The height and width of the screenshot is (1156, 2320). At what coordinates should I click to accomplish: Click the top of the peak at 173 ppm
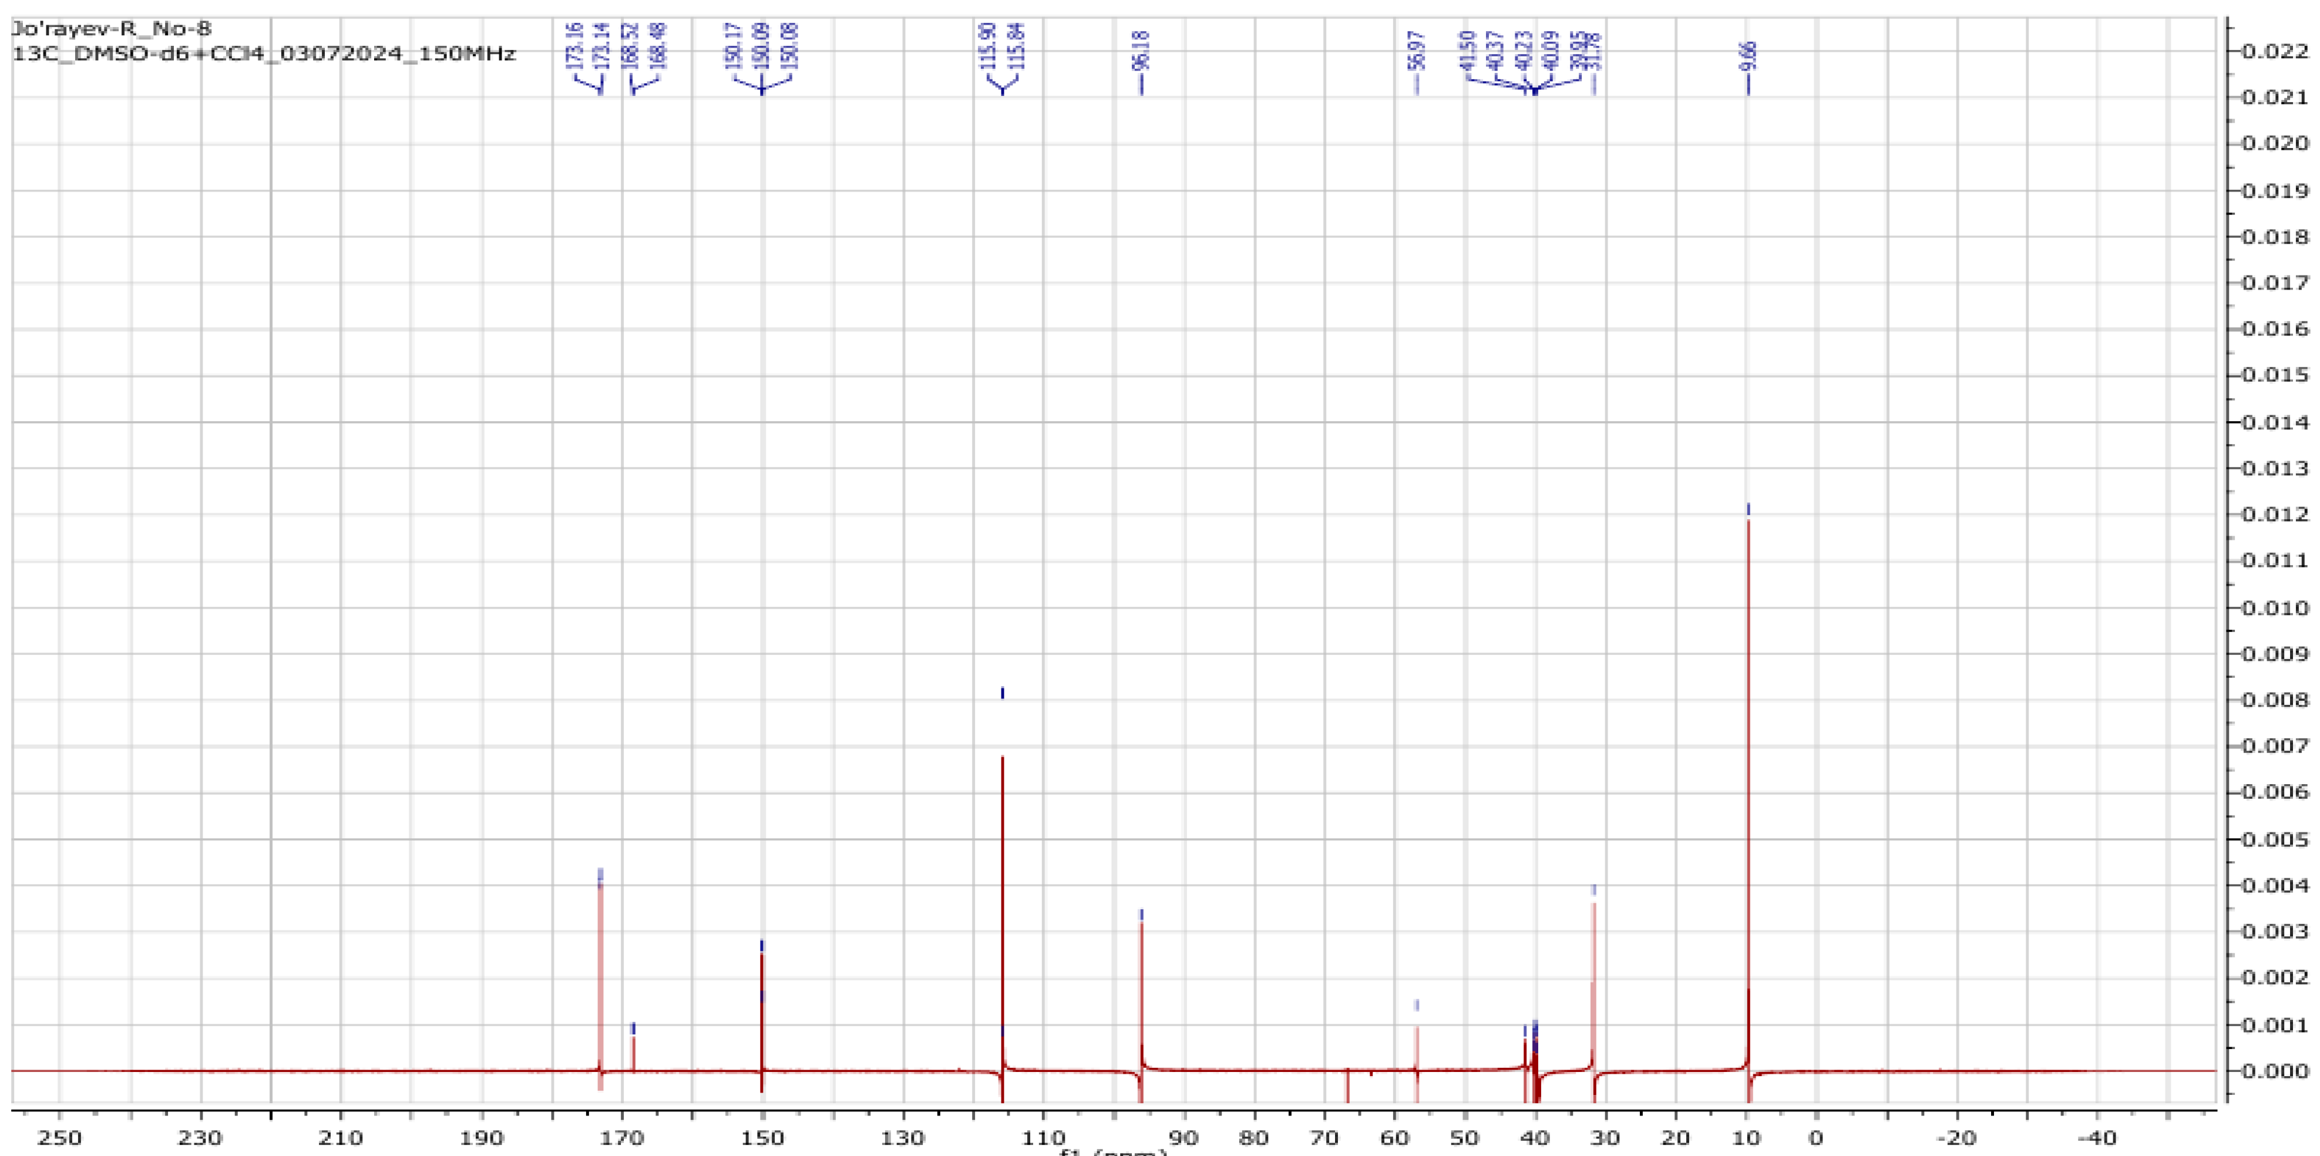(600, 888)
